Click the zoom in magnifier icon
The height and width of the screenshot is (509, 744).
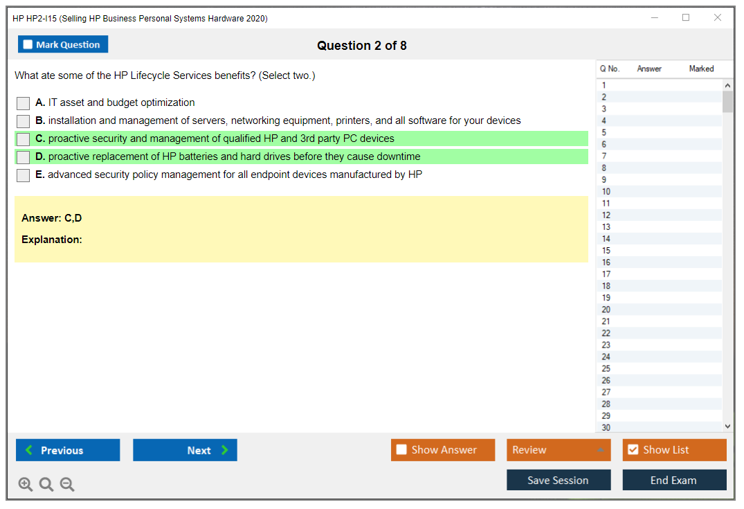[26, 485]
